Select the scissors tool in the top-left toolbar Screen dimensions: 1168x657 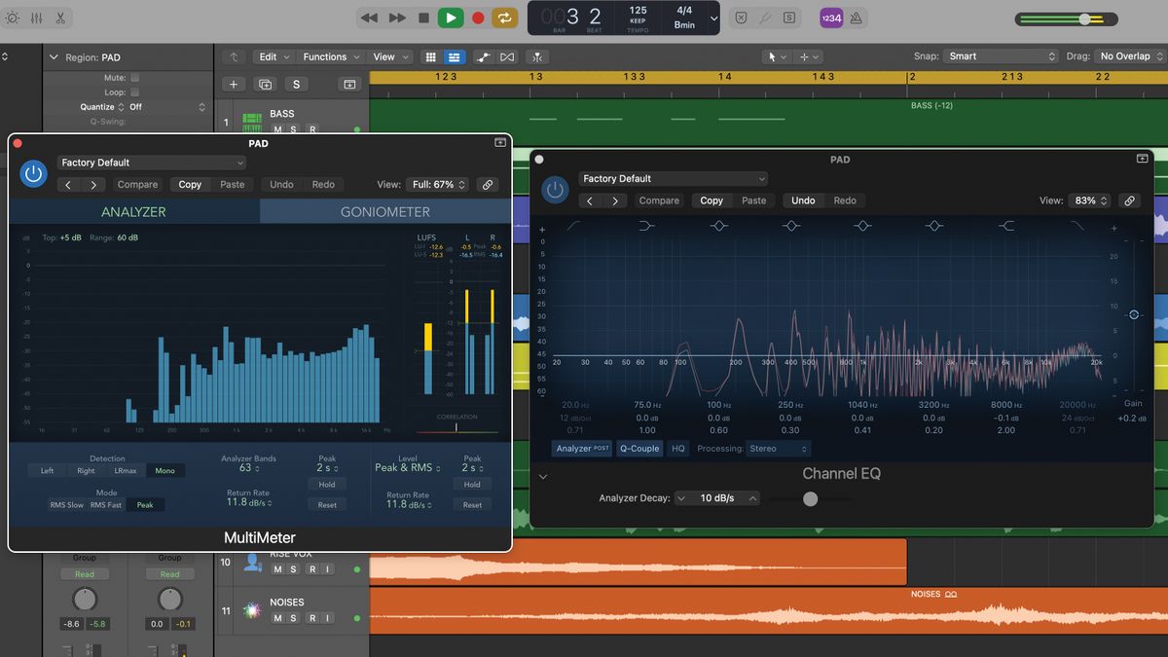tap(58, 18)
